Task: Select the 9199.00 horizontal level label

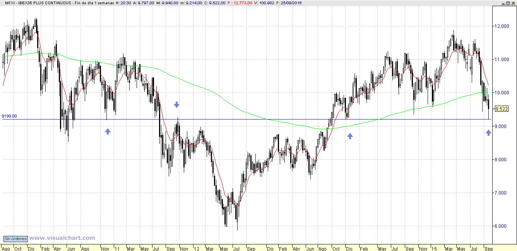Action: click(x=9, y=116)
